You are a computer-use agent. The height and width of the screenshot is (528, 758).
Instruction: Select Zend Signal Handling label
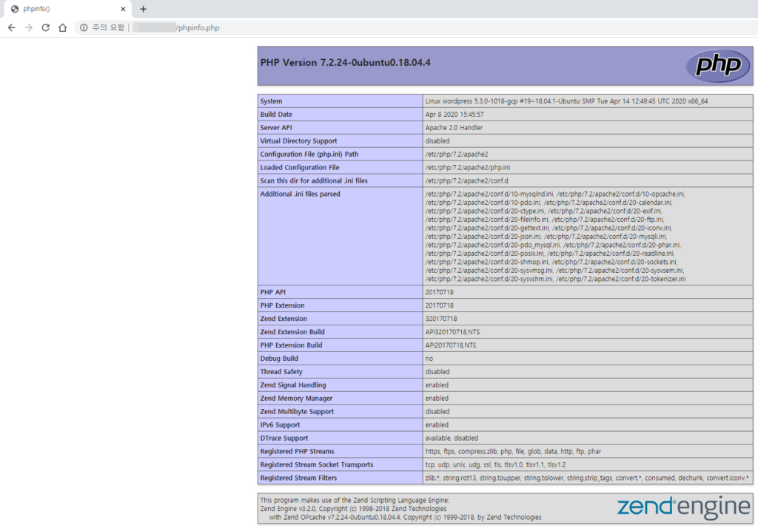(293, 385)
